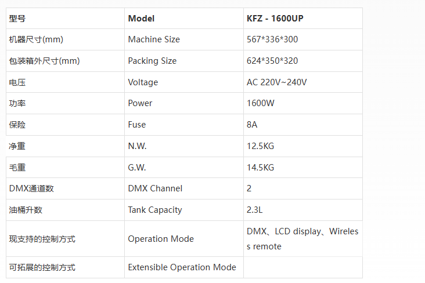425x283 pixels.
Task: Click the 8A fuse value
Action: click(x=252, y=125)
